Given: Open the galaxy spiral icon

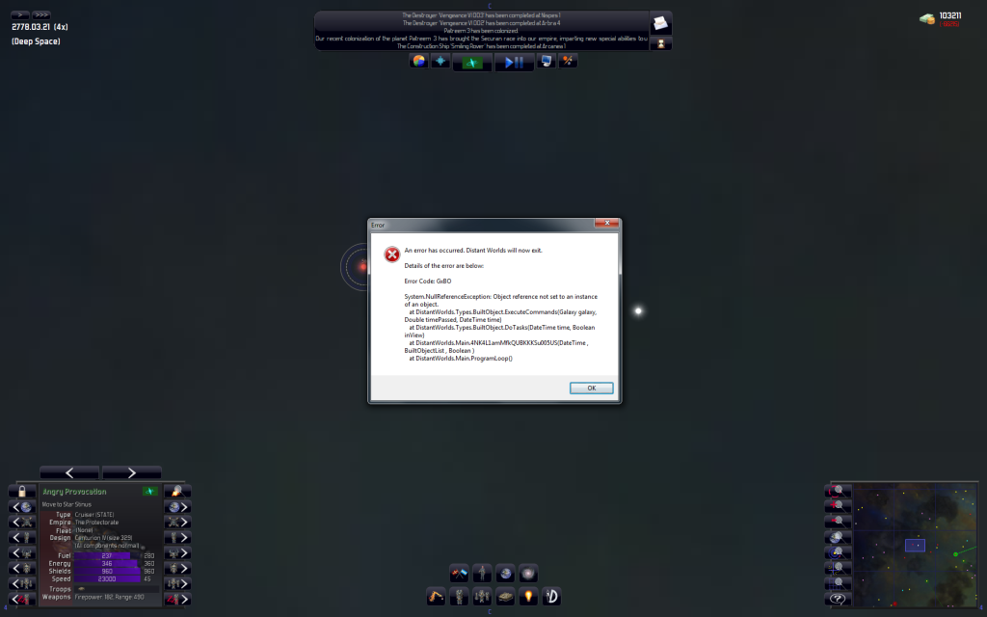Looking at the screenshot, I should pos(529,573).
